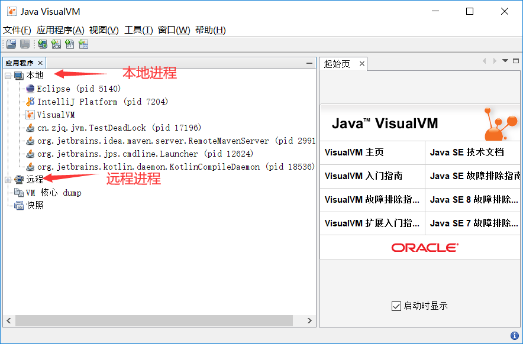This screenshot has width=523, height=344.
Task: Click the horizontal scrollbar right arrow
Action: click(x=309, y=321)
